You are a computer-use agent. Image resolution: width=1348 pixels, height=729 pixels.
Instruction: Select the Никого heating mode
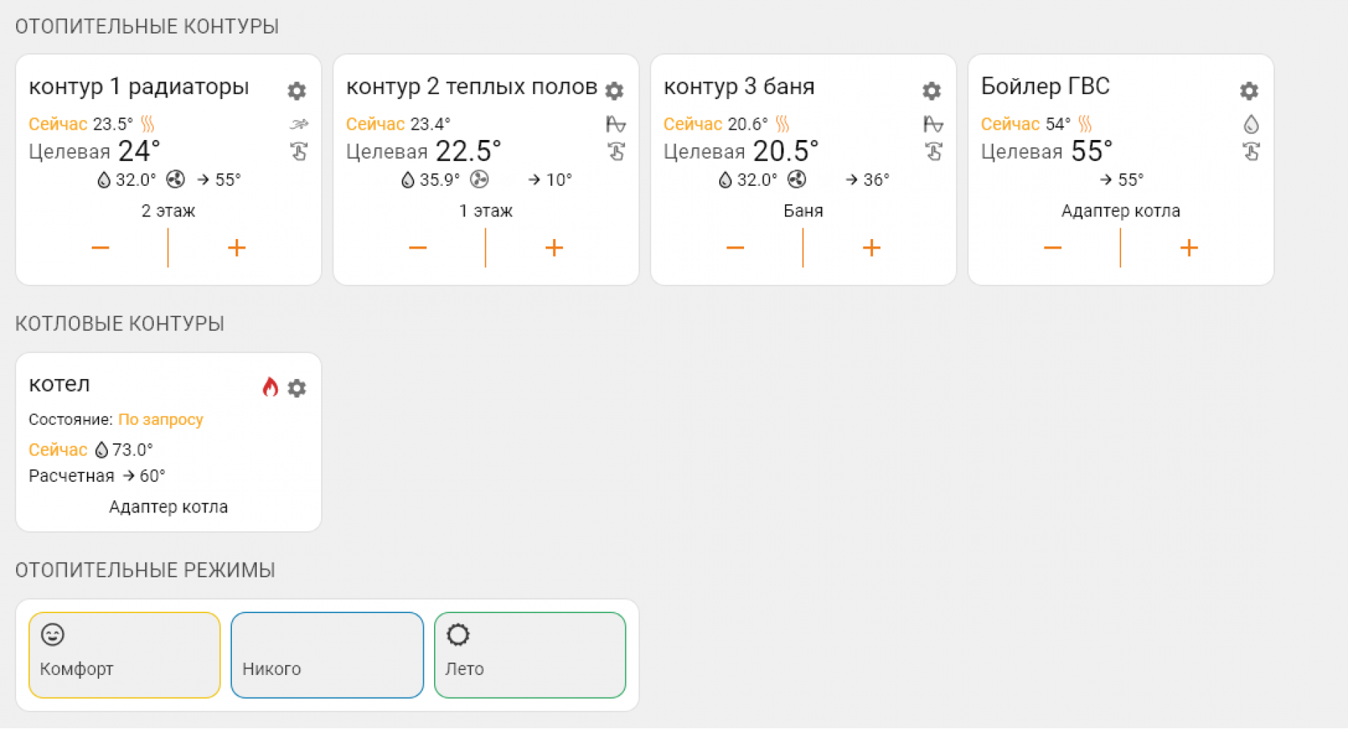[327, 655]
